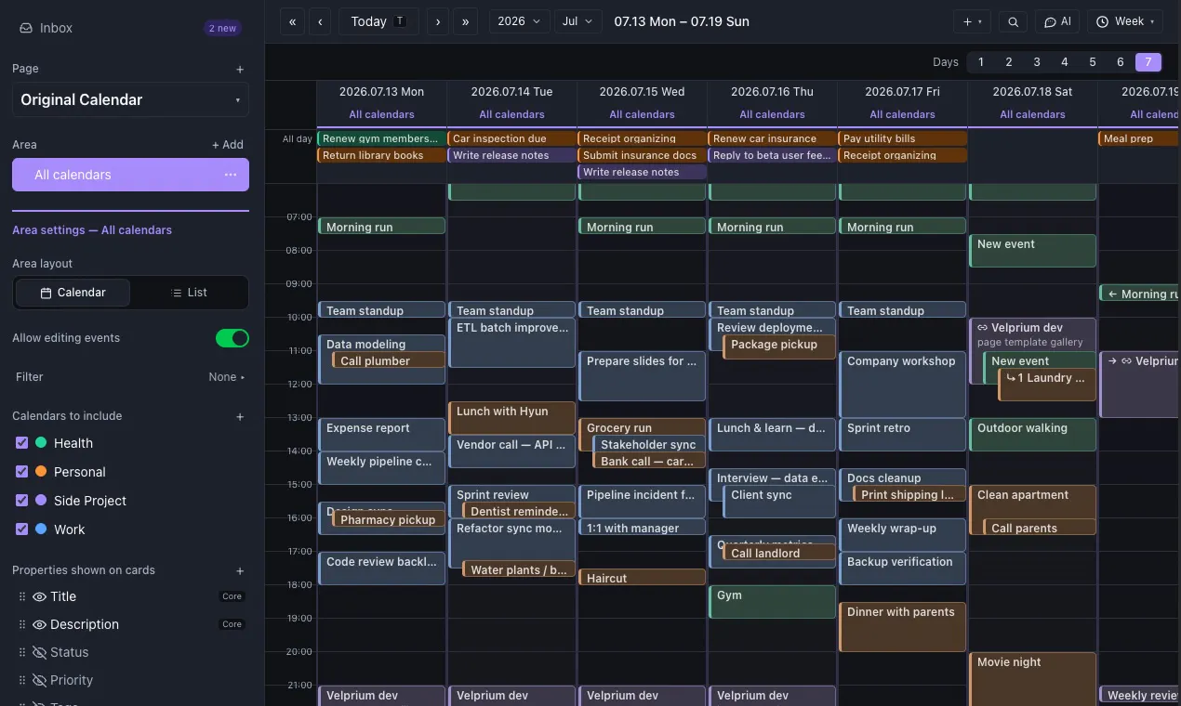Uncheck the Personal calendar checkbox
Viewport: 1181px width, 706px height.
click(22, 472)
